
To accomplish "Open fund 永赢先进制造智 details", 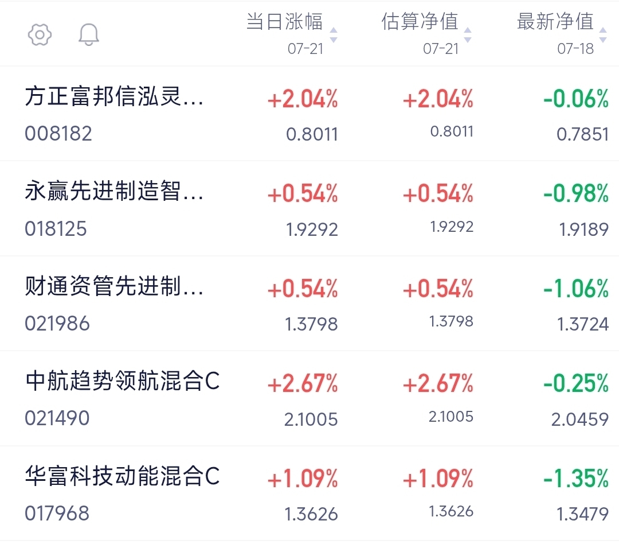I will pos(114,191).
